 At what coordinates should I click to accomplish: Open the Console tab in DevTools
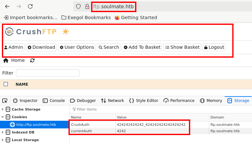pyautogui.click(x=54, y=101)
